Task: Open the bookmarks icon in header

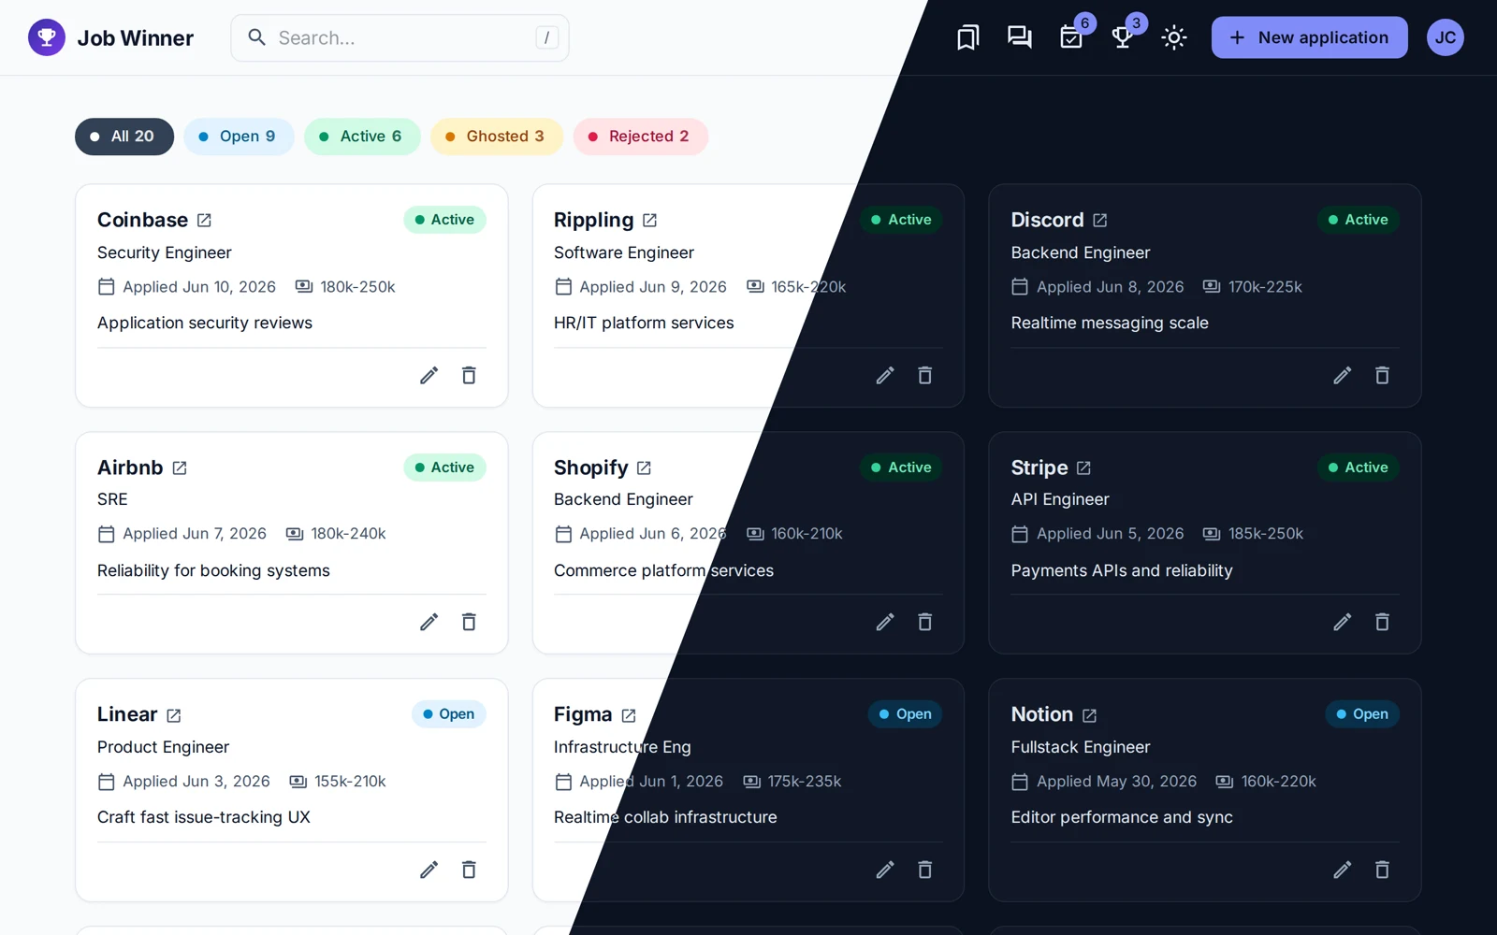Action: [x=968, y=37]
